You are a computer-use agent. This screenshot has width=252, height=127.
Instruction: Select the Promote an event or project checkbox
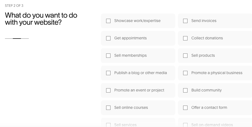click(x=108, y=90)
